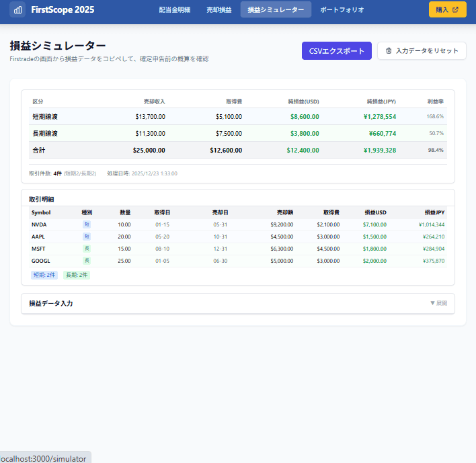This screenshot has height=463, width=476.
Task: Click the FirstScope chart logo icon
Action: click(17, 10)
